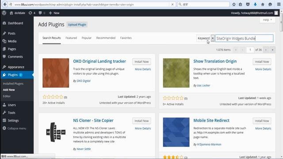
Task: Click the current page number field
Action: [250, 50]
